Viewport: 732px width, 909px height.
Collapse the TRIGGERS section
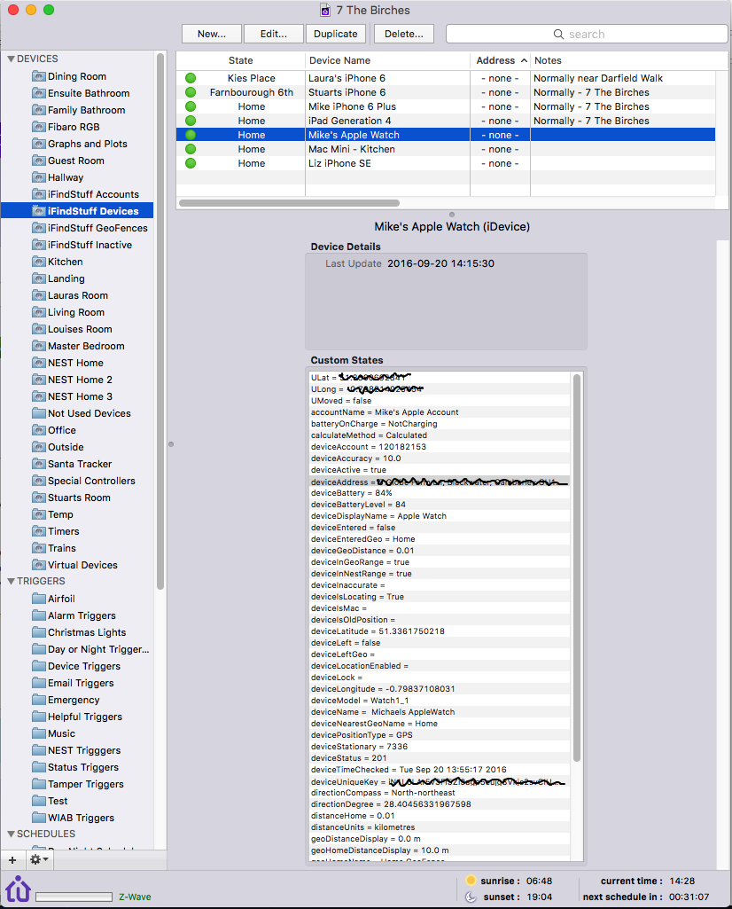(x=11, y=582)
